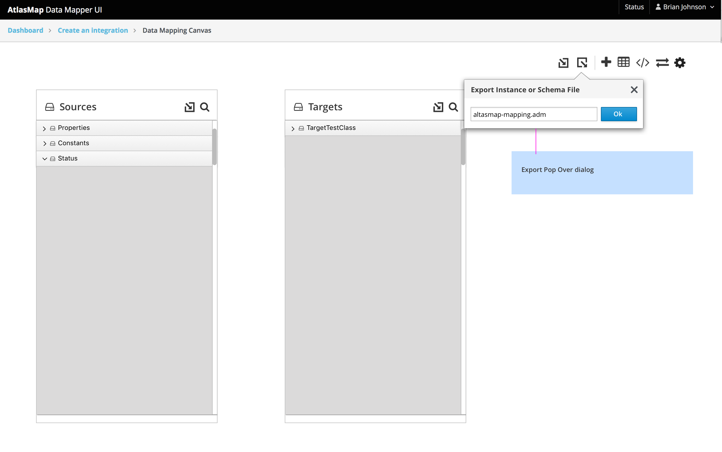The image size is (722, 452).
Task: Open search in the Sources panel
Action: 205,107
